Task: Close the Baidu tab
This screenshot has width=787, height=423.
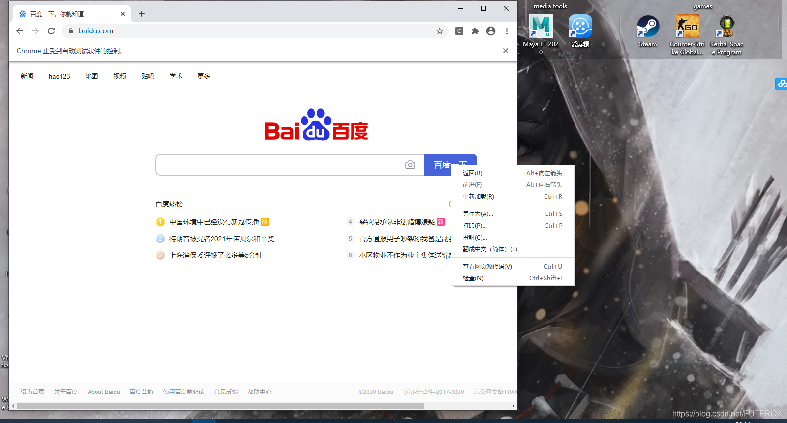Action: click(x=123, y=14)
